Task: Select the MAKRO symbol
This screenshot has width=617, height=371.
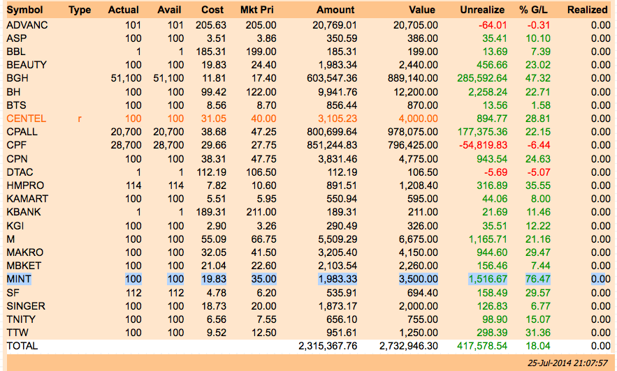Action: (24, 253)
